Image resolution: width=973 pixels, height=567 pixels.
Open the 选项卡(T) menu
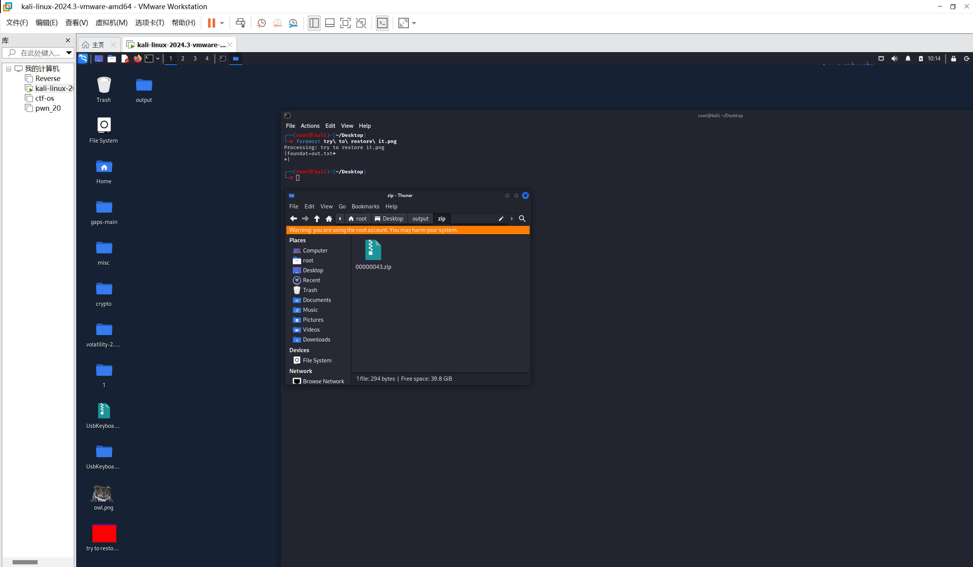point(150,23)
